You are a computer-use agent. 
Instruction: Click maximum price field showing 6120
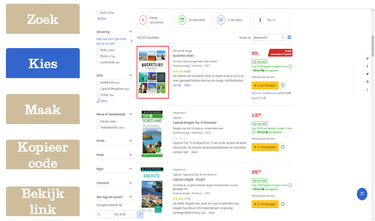click(127, 214)
